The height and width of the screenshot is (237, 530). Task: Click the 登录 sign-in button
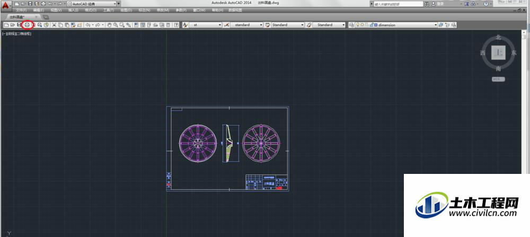440,3
